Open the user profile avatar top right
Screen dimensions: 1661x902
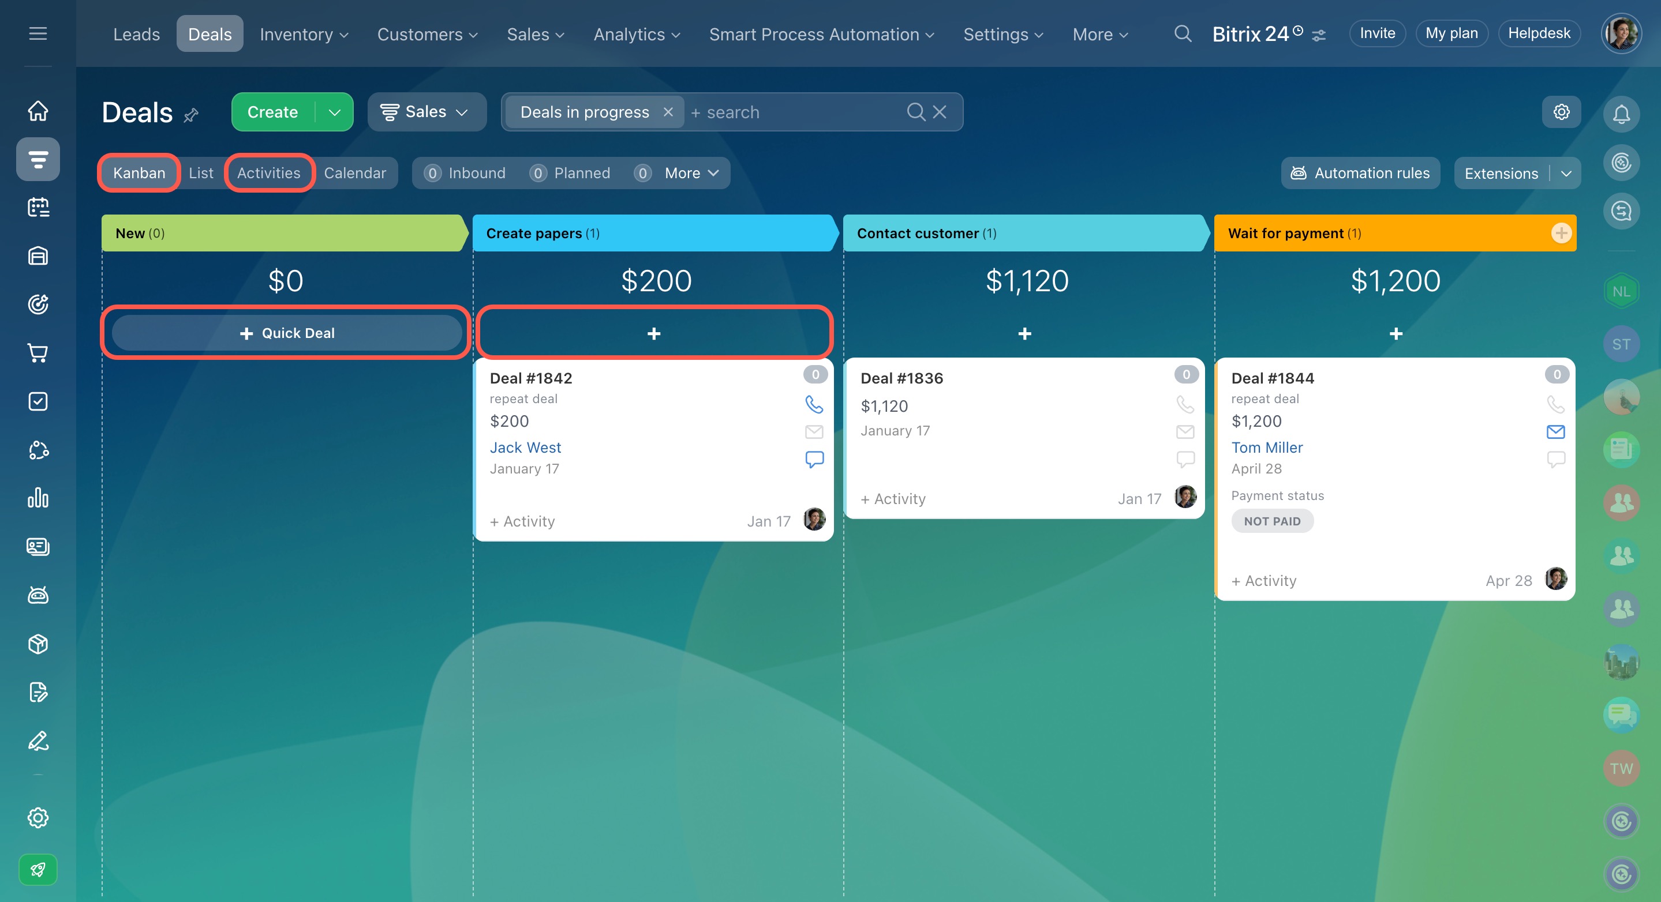coord(1621,33)
